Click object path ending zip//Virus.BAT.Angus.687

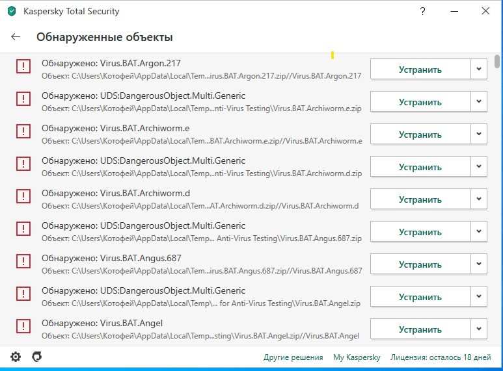tap(202, 271)
